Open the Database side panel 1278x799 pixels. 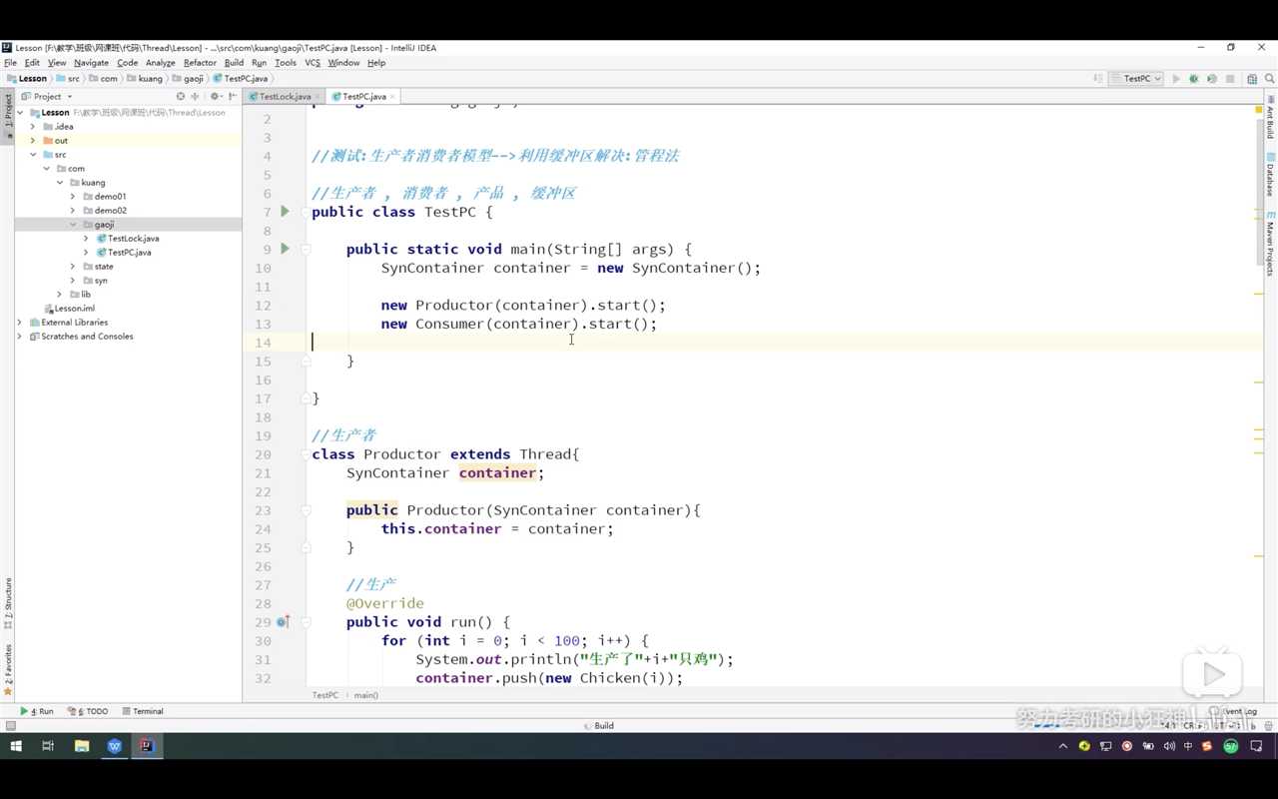(1270, 174)
